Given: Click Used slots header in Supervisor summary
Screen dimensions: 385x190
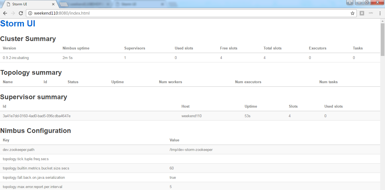Looking at the screenshot, I should click(333, 107).
